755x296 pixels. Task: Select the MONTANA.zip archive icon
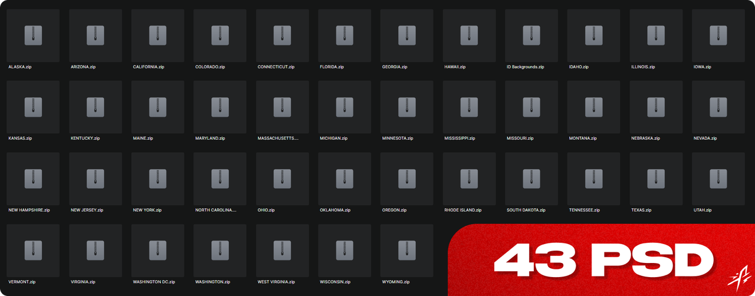[x=594, y=107]
